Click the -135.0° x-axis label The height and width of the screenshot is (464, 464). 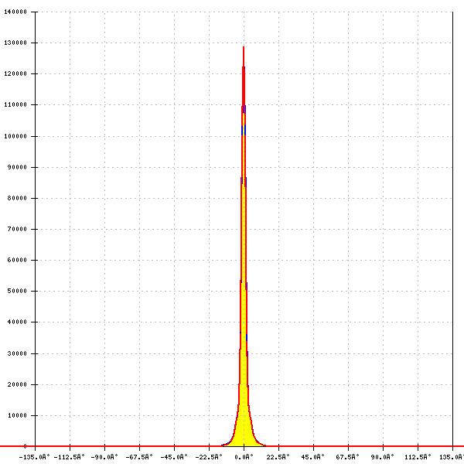click(x=34, y=457)
